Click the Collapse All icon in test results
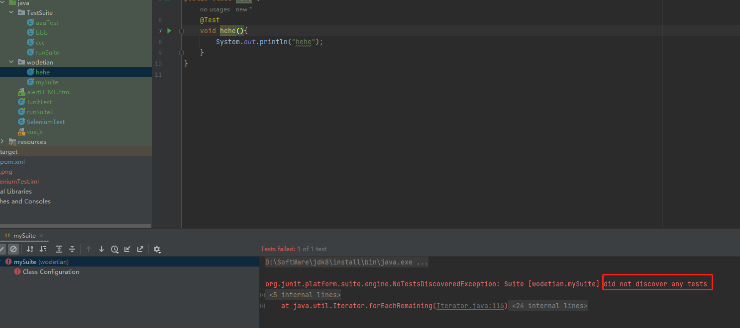 (x=72, y=249)
